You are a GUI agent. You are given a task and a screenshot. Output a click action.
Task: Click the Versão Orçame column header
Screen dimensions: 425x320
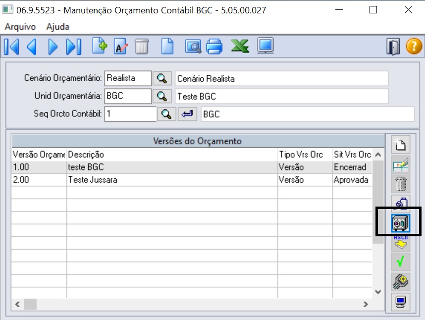coord(39,155)
